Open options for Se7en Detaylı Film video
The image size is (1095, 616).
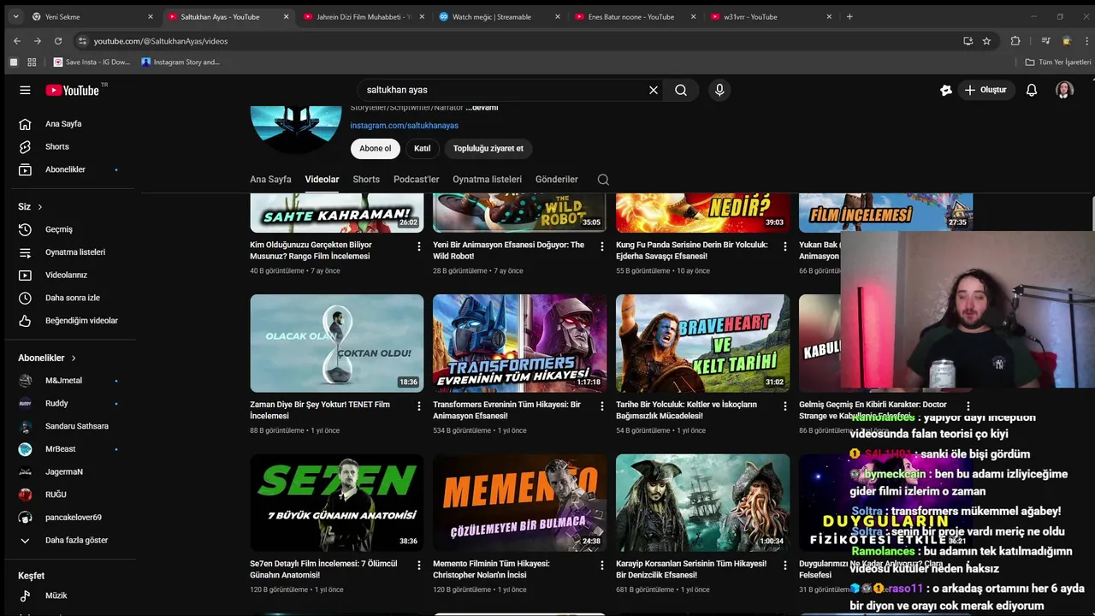419,566
